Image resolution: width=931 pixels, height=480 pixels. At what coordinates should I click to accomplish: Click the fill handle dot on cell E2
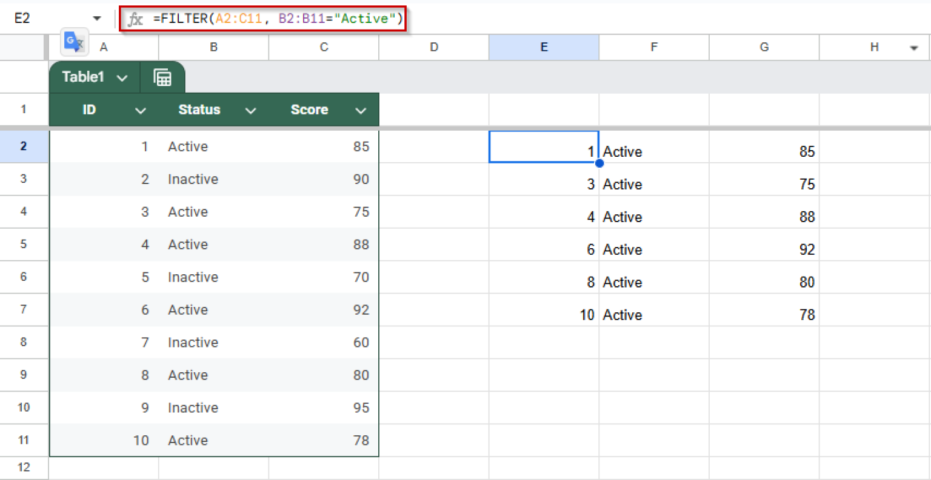599,162
